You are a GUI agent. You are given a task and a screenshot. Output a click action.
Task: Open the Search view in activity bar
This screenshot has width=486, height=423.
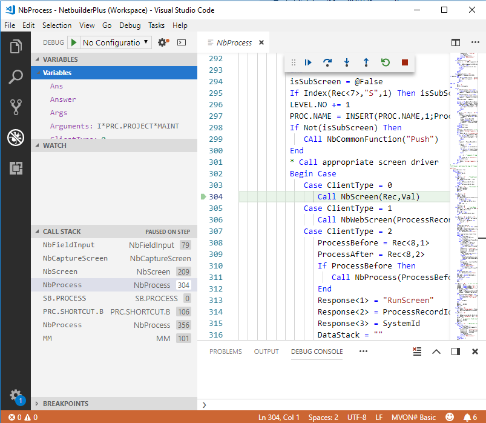(16, 76)
